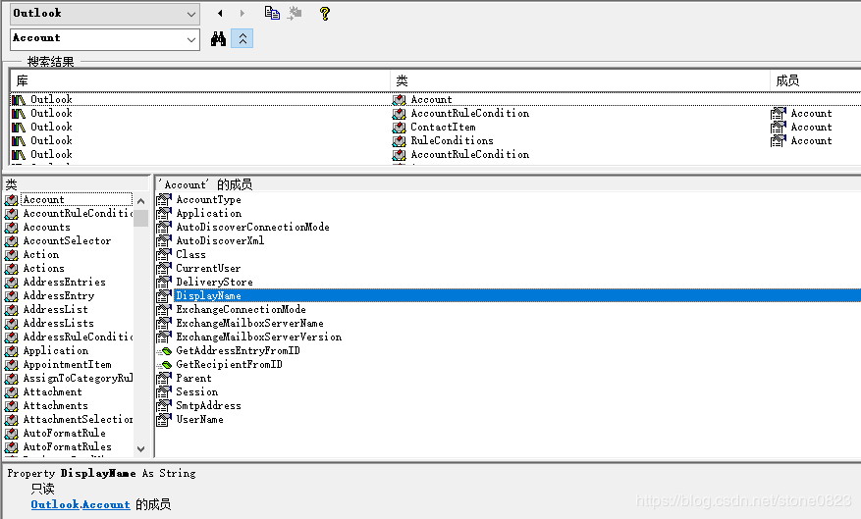Screen dimensions: 861x519
Task: Select GetAddressEntryFromID method
Action: [x=238, y=350]
